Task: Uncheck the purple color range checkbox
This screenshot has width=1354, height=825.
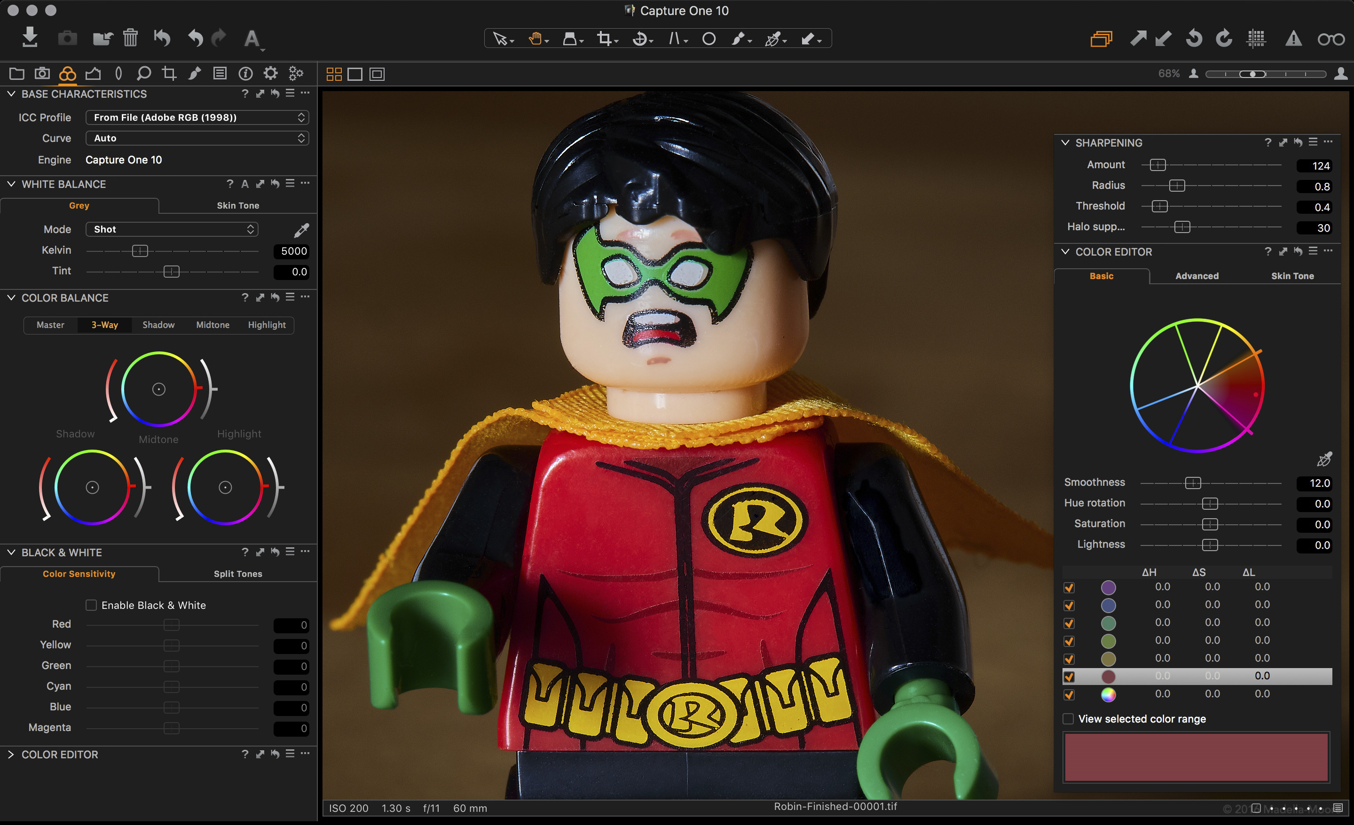Action: coord(1070,588)
